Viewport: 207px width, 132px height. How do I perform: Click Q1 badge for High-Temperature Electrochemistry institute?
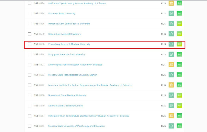click(x=179, y=115)
